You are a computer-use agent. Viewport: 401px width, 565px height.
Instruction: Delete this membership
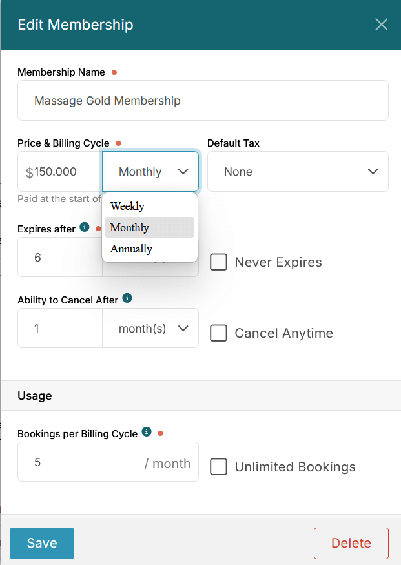click(x=351, y=543)
